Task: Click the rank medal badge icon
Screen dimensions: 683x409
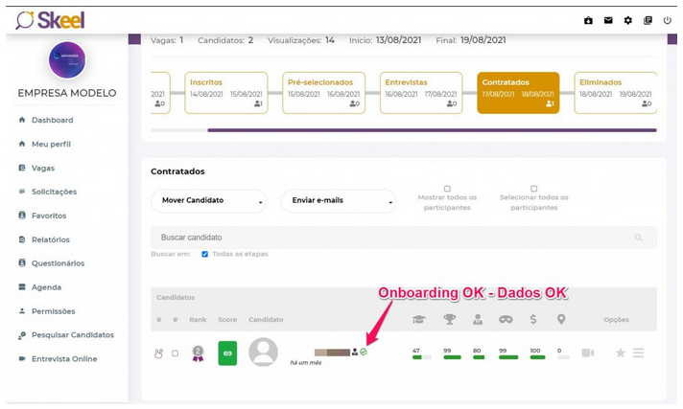Action: (198, 353)
